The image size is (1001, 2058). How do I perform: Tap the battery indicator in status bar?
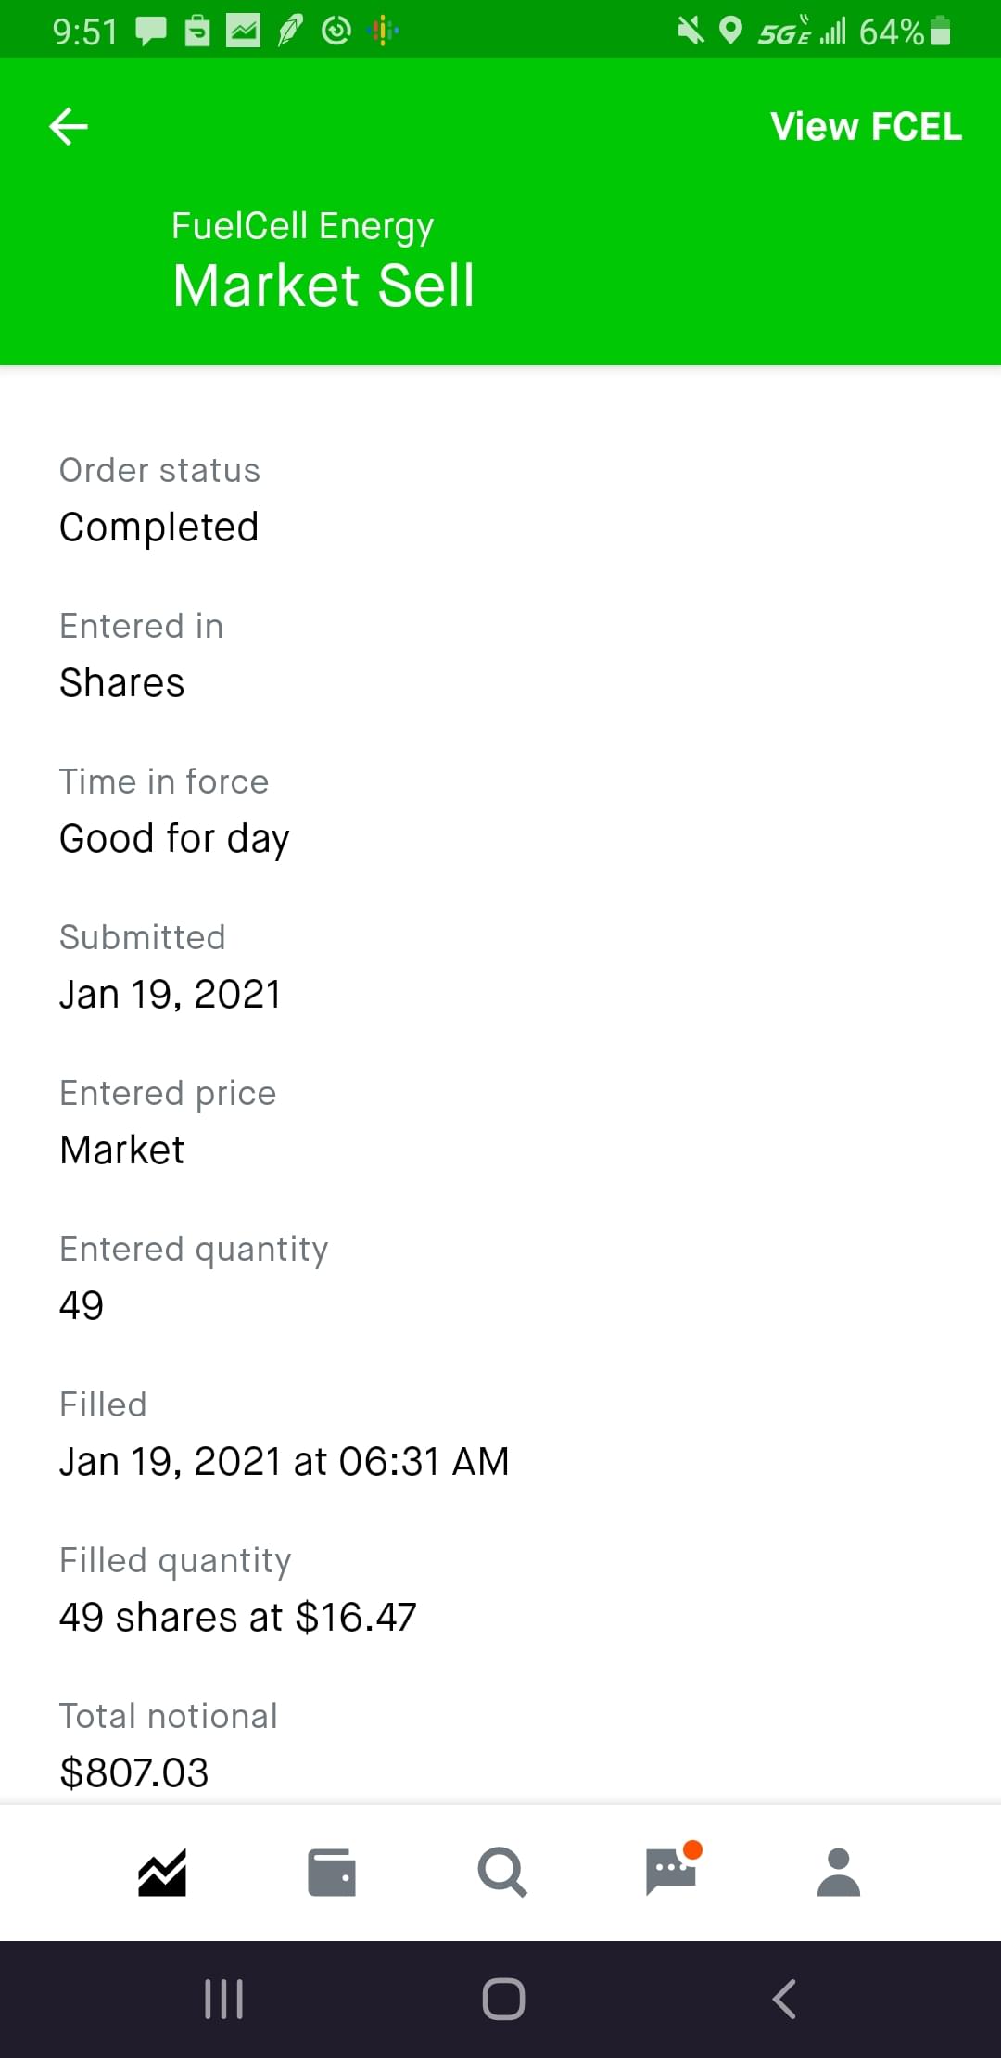940,32
